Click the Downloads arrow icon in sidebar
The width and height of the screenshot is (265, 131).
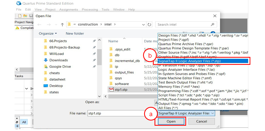coord(46,60)
